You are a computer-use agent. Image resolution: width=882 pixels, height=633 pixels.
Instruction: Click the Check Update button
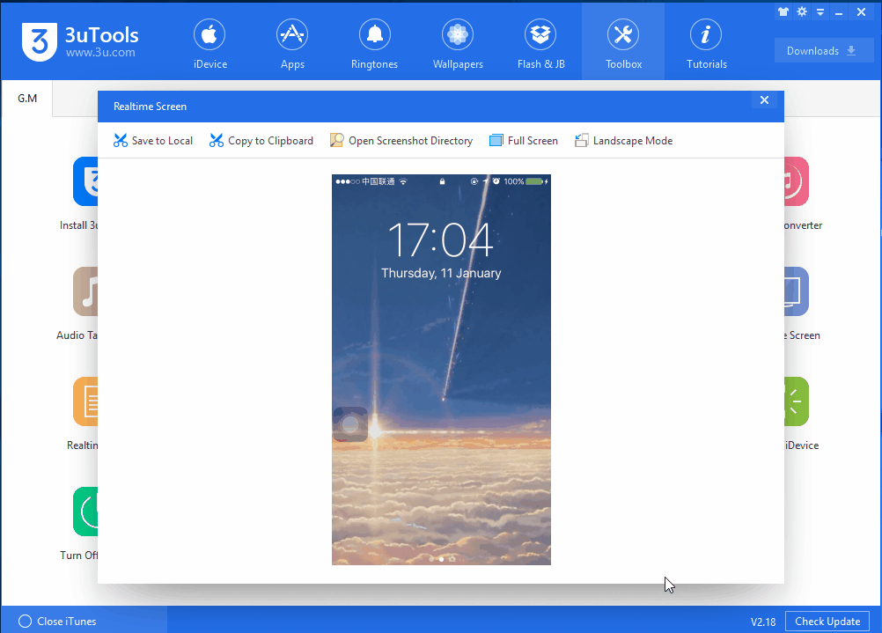(827, 622)
